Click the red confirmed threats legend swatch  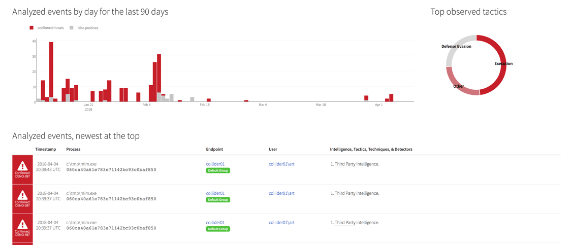click(x=31, y=28)
